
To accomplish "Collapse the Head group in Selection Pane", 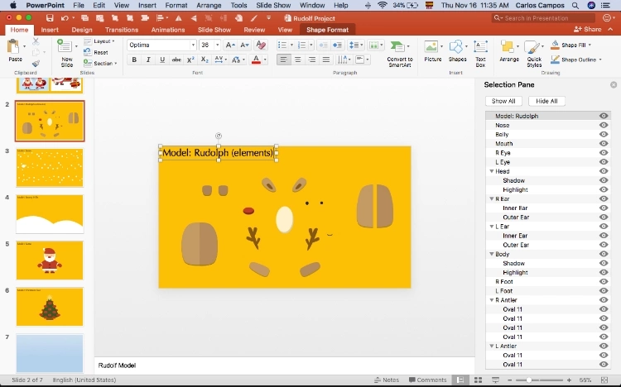I will click(x=492, y=172).
